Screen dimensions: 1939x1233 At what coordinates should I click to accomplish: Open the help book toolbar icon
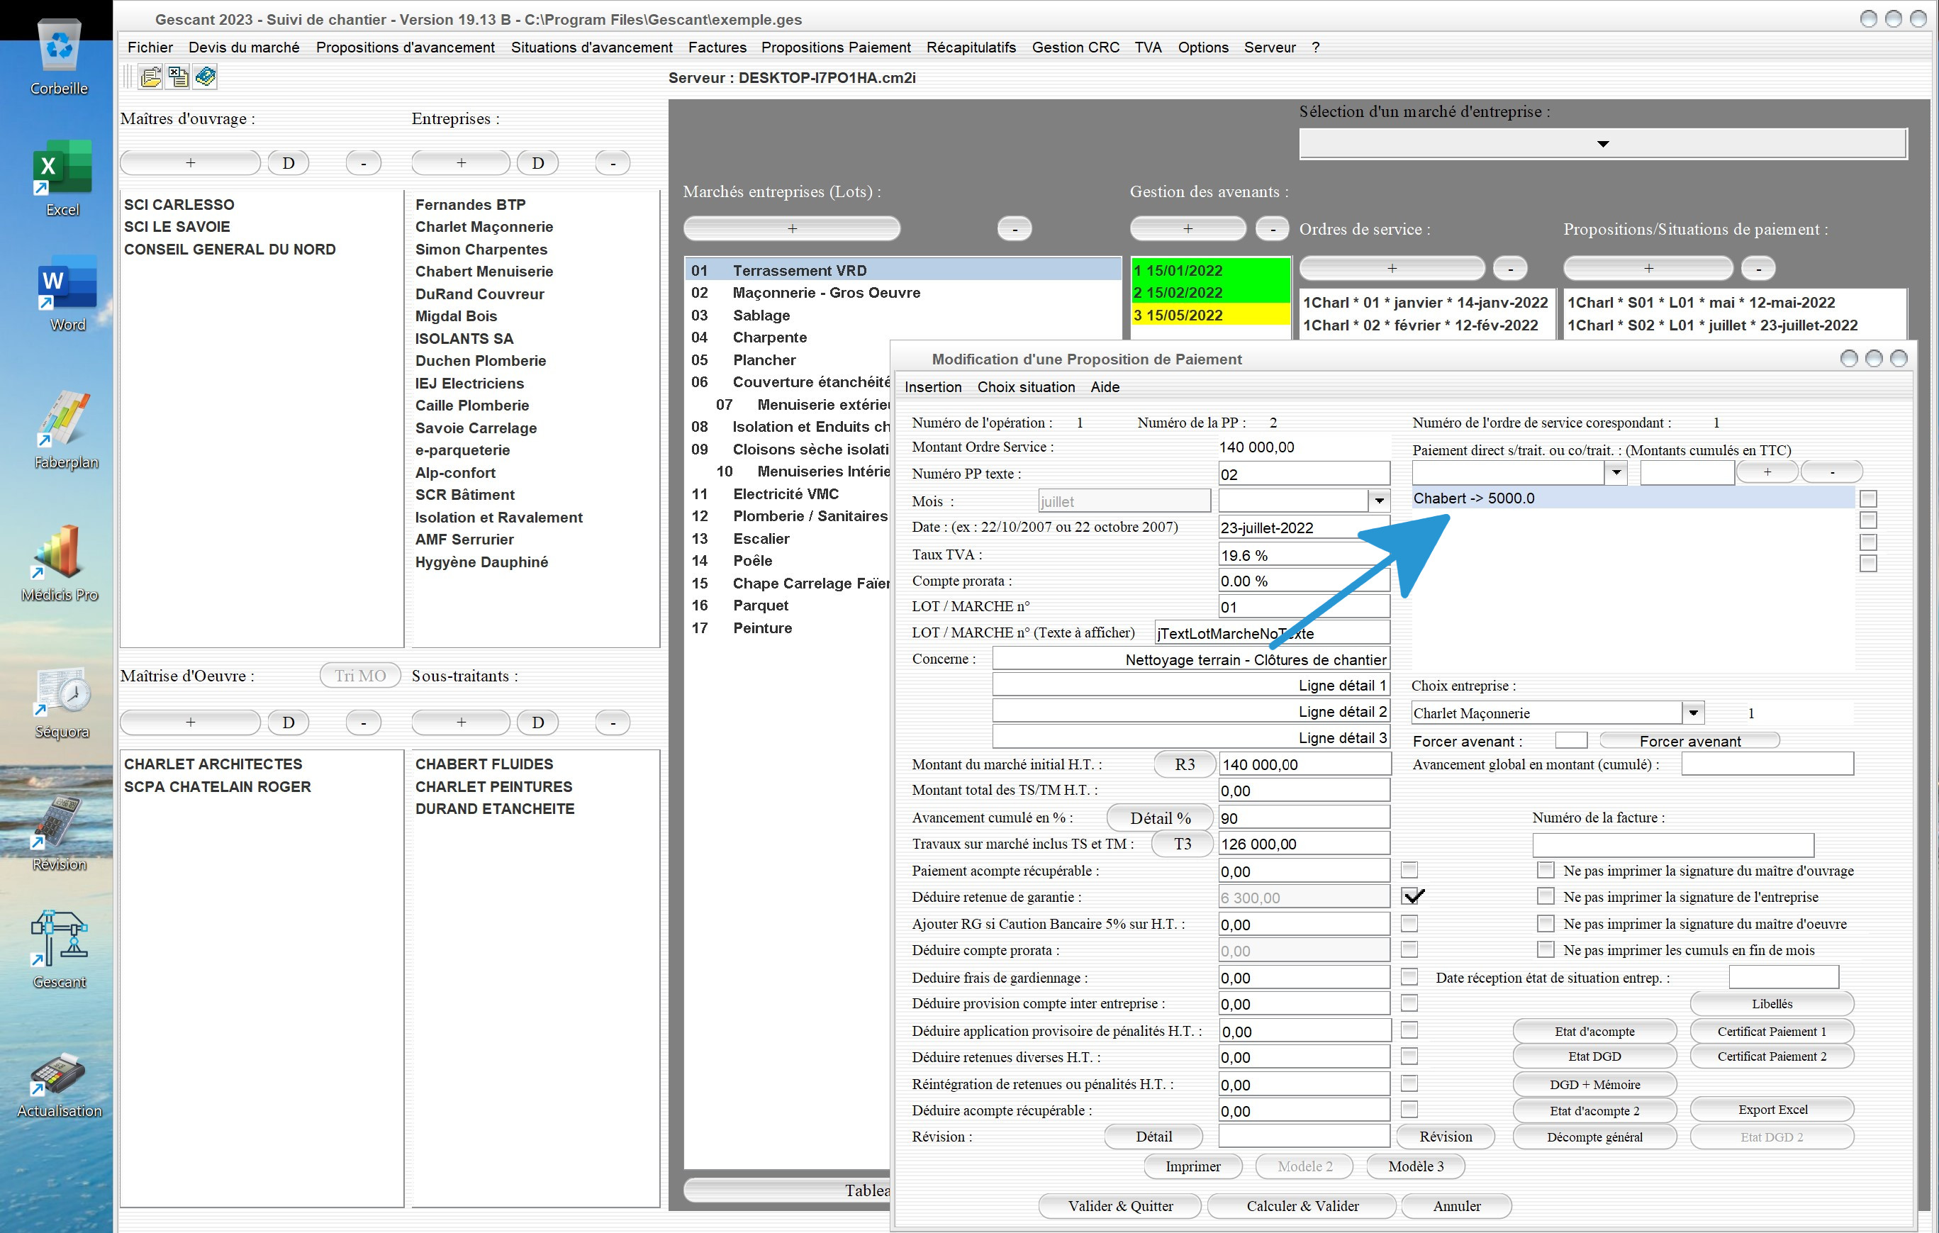coord(206,77)
